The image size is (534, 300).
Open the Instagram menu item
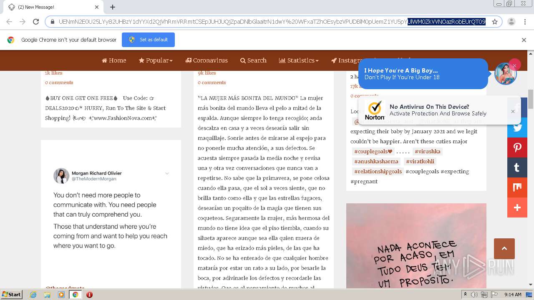click(x=348, y=60)
